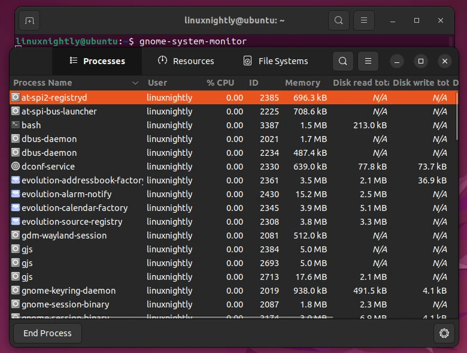Image resolution: width=467 pixels, height=353 pixels.
Task: Select gjs process with ID 2713
Action: click(x=233, y=277)
